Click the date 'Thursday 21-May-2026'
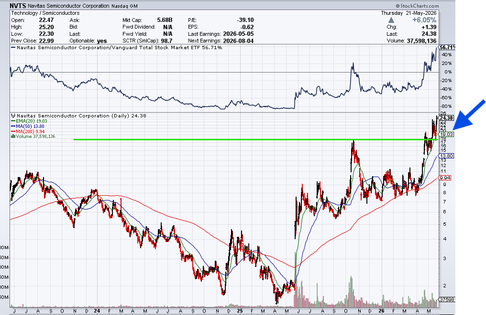 coord(409,13)
